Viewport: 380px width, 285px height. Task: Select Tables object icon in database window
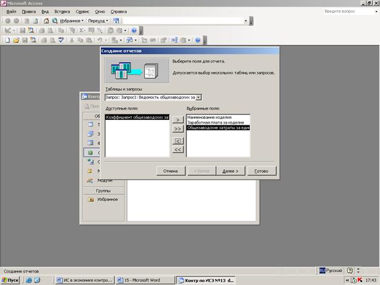click(90, 124)
